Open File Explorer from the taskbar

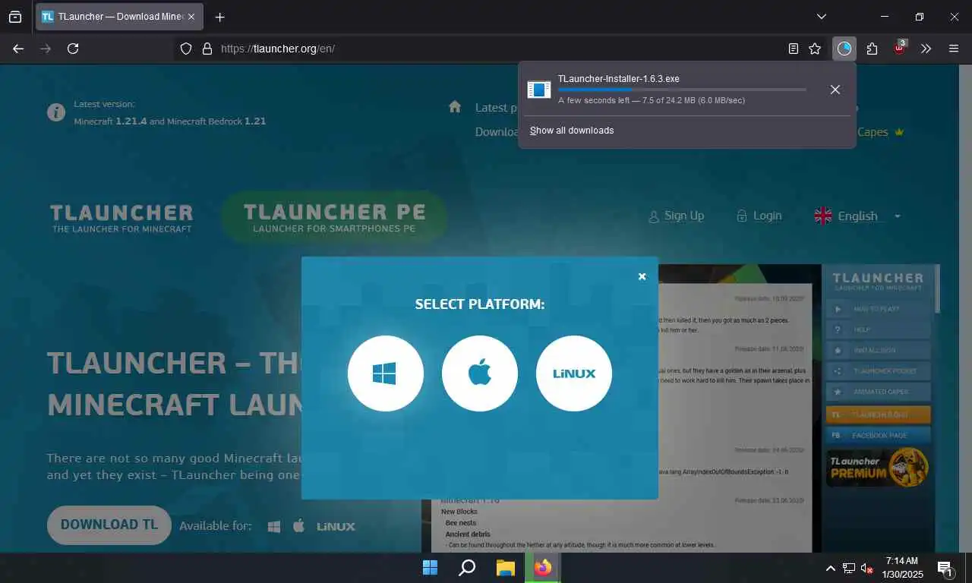click(506, 567)
